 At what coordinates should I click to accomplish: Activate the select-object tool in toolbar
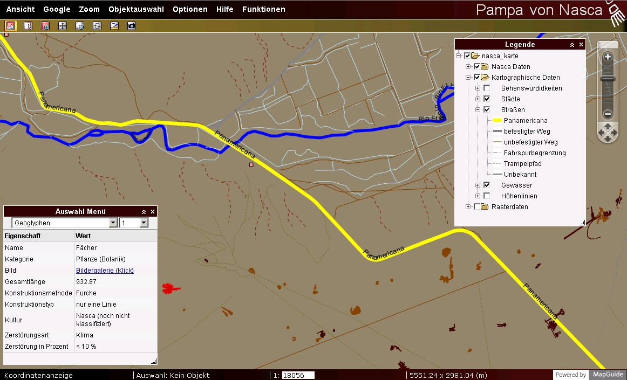click(11, 25)
